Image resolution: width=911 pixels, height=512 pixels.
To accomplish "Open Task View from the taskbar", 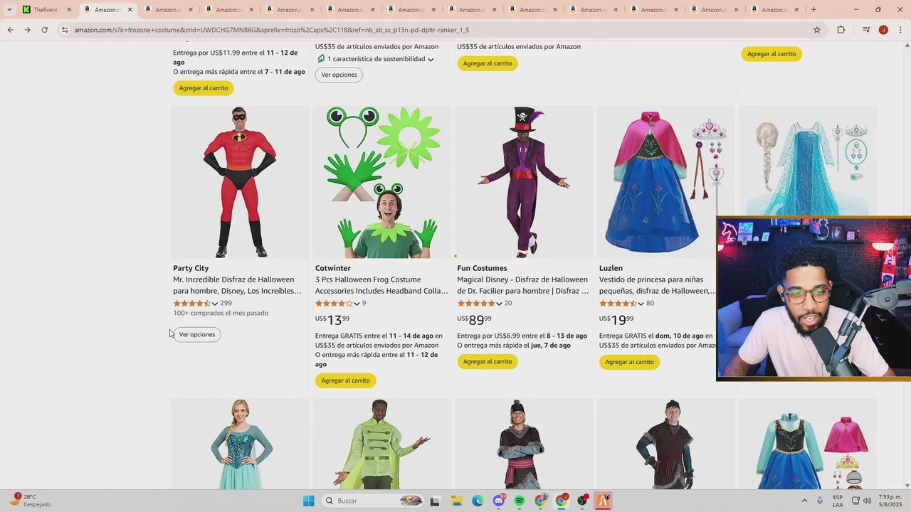I will 435,501.
